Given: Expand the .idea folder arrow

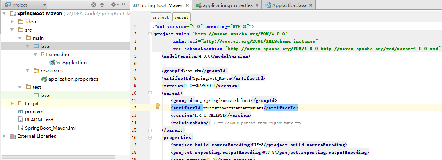Looking at the screenshot, I should [12, 22].
